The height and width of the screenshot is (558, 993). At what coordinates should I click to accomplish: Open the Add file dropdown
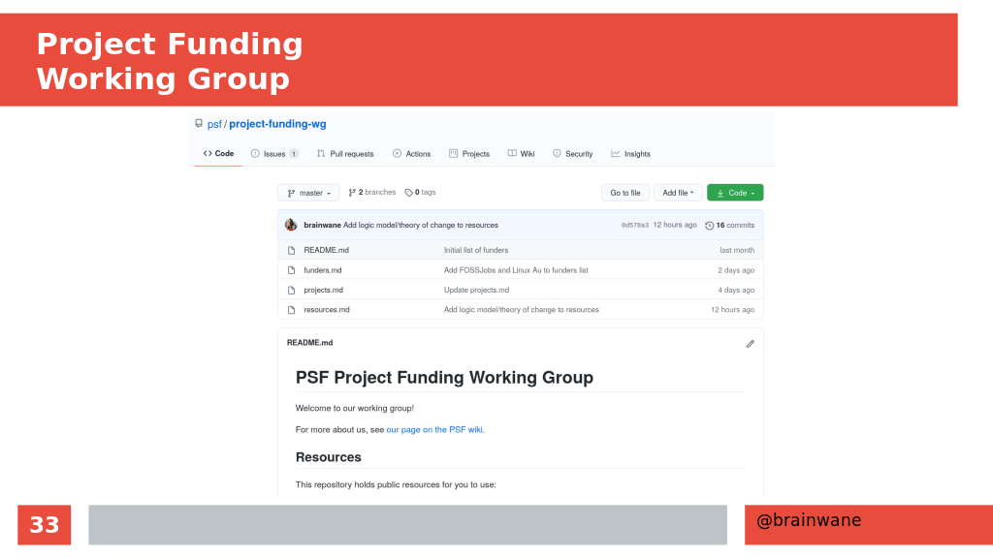pyautogui.click(x=678, y=193)
